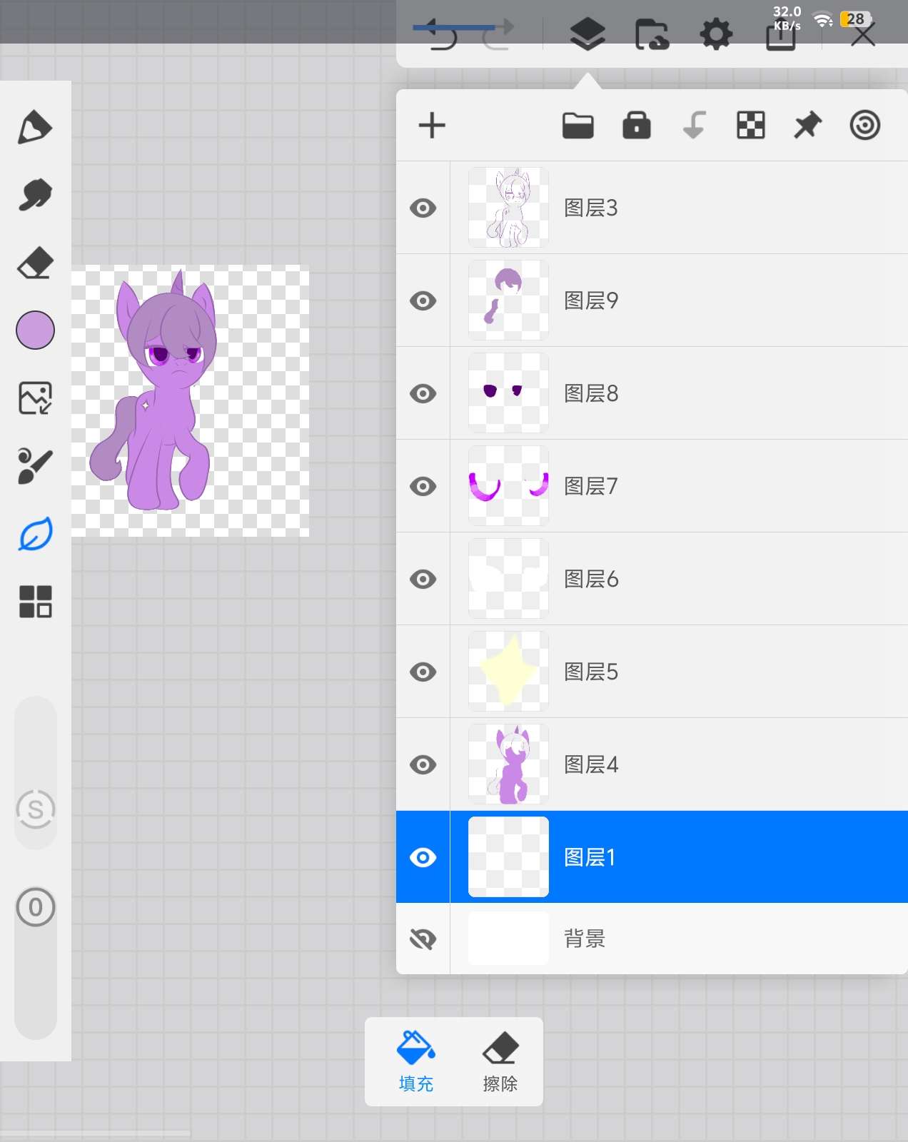The width and height of the screenshot is (908, 1142).
Task: Click the 图层9 hair thumbnail
Action: [508, 300]
